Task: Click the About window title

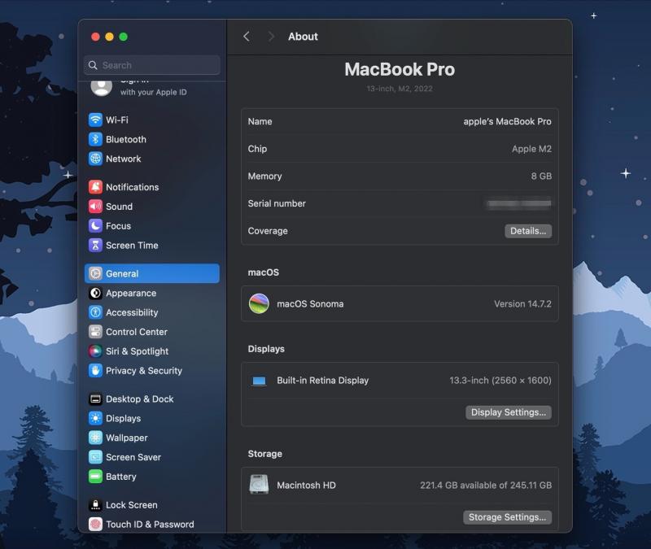Action: [303, 37]
